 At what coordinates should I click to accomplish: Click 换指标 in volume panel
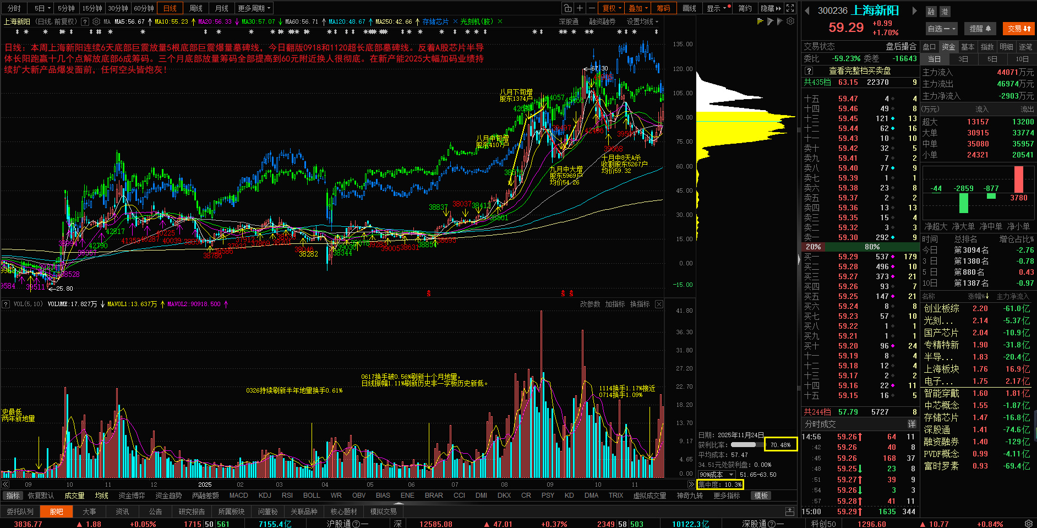640,304
